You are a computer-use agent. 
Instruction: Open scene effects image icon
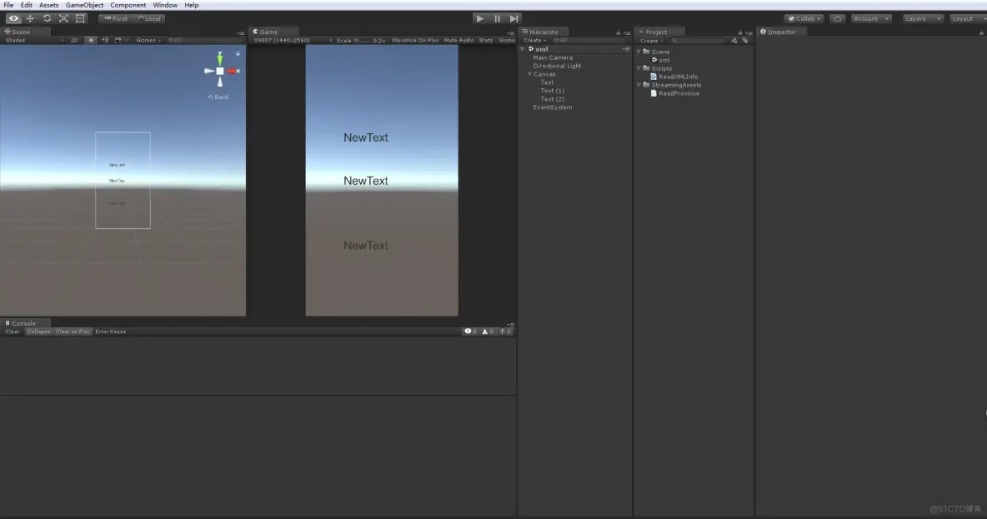pyautogui.click(x=118, y=40)
